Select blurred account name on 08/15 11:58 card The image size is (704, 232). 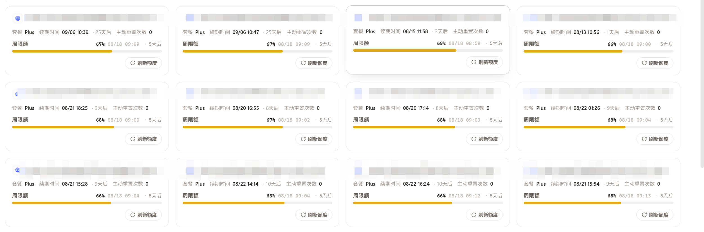pos(435,18)
